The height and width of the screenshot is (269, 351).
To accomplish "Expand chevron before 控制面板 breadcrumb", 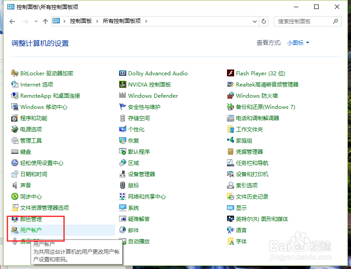I will tap(64, 21).
